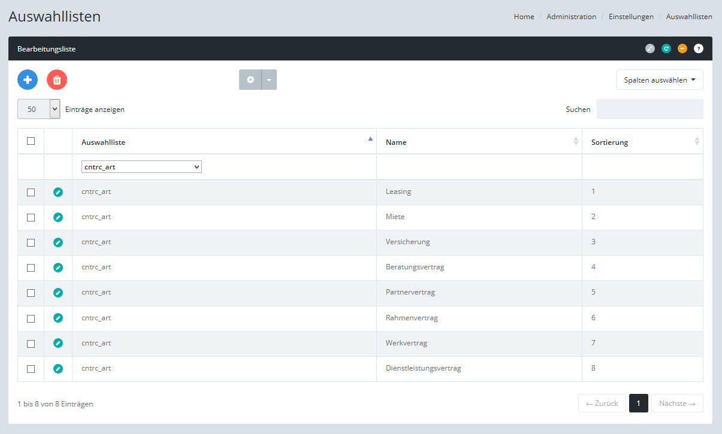722x434 pixels.
Task: Click the red trash delete icon
Action: [57, 80]
